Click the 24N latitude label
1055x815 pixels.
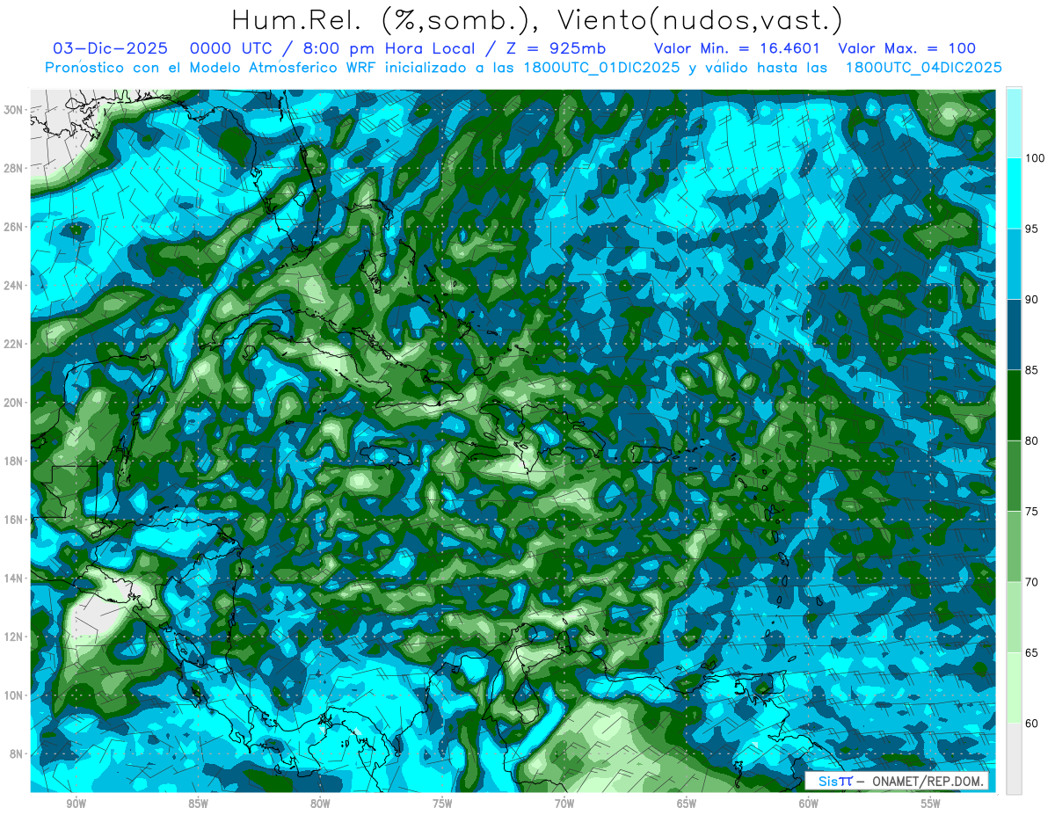click(x=14, y=286)
